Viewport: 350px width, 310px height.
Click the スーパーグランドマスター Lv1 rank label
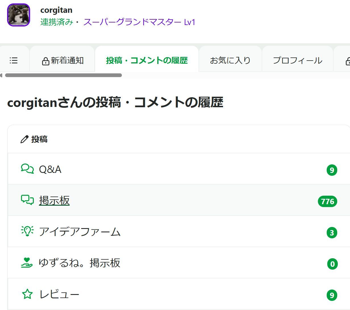point(139,22)
